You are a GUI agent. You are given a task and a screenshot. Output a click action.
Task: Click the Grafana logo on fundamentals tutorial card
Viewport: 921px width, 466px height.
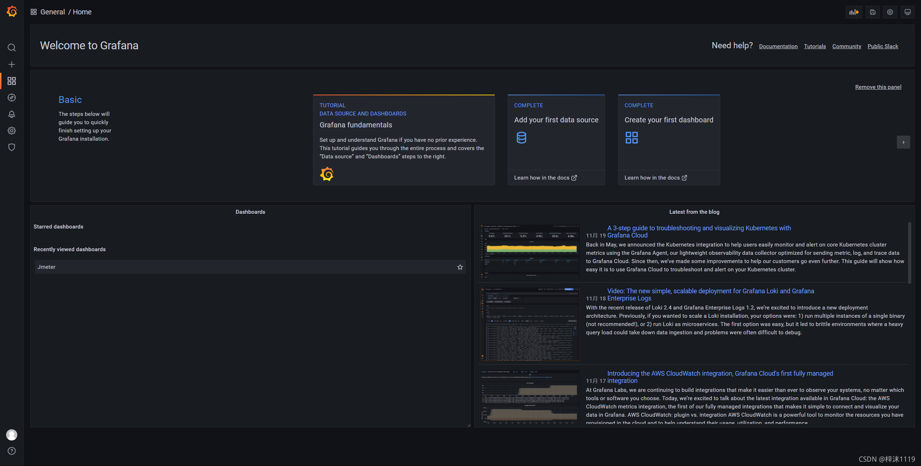(x=327, y=174)
